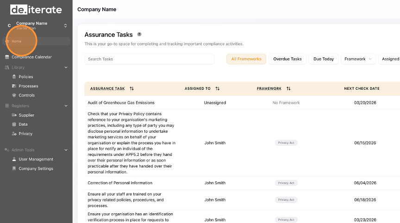
Task: Click the Search Tasks input field
Action: pyautogui.click(x=149, y=59)
